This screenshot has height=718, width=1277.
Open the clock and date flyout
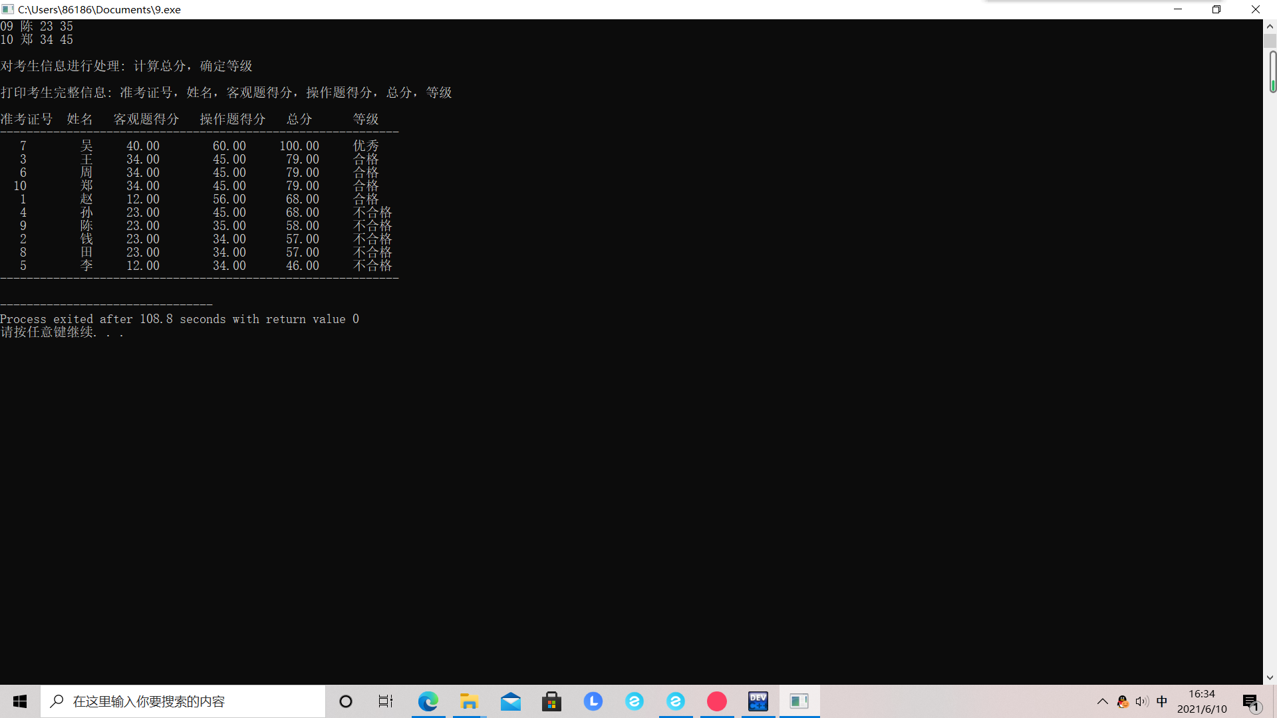1202,701
